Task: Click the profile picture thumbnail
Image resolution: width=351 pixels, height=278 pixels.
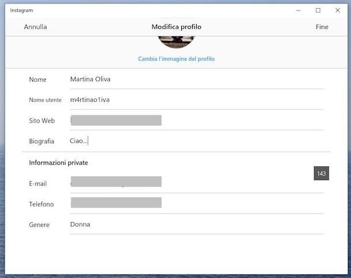Action: coord(176,41)
